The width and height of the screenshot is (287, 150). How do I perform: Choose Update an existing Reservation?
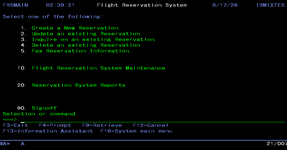tap(86, 34)
